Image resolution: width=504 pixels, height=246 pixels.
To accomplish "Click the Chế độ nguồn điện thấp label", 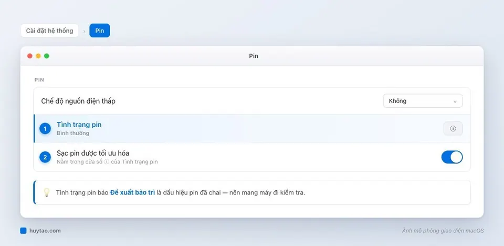I will 78,101.
